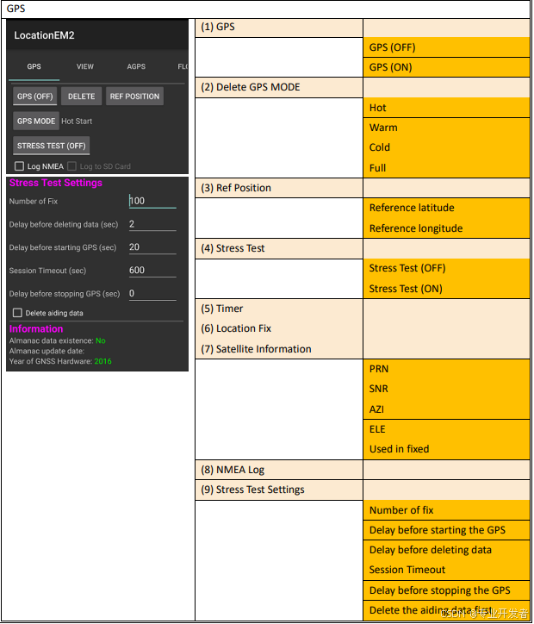This screenshot has width=534, height=624.
Task: Click the Delay before stopping GPS field
Action: coord(152,293)
